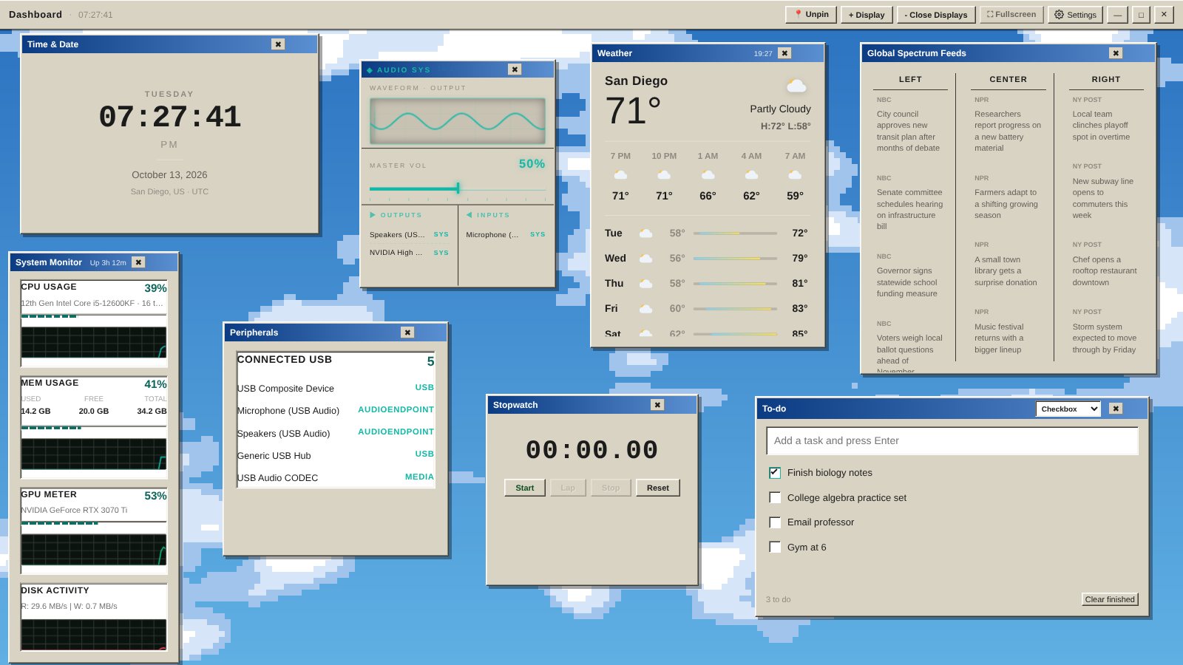Close the System Monitor widget
This screenshot has height=665, width=1183.
pyautogui.click(x=138, y=262)
